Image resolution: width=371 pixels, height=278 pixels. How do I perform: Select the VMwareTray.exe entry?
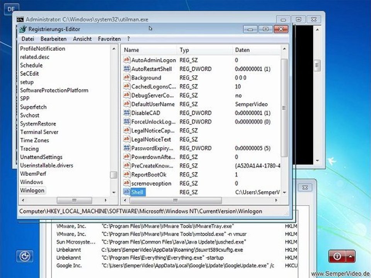click(176, 226)
